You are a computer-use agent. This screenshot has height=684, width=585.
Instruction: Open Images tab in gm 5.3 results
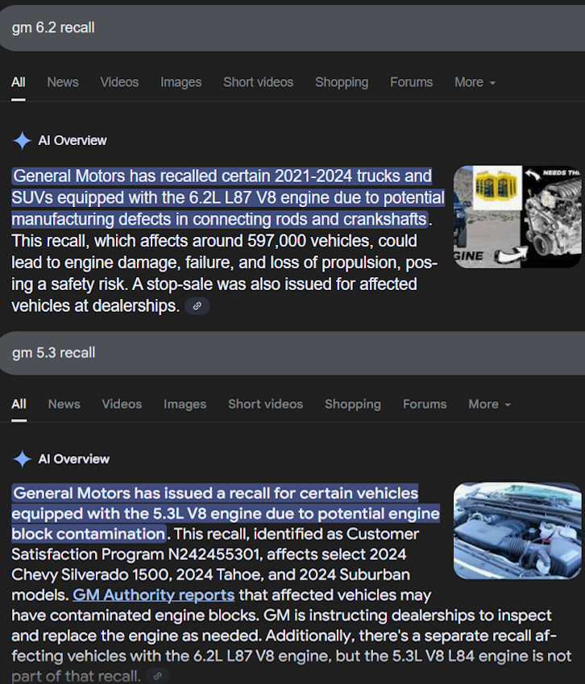tap(185, 404)
